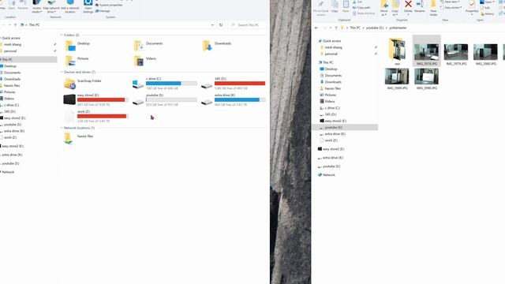Screen dimensions: 505x284
Task: Click Network in This PC window sidebar
Action: pyautogui.click(x=8, y=172)
